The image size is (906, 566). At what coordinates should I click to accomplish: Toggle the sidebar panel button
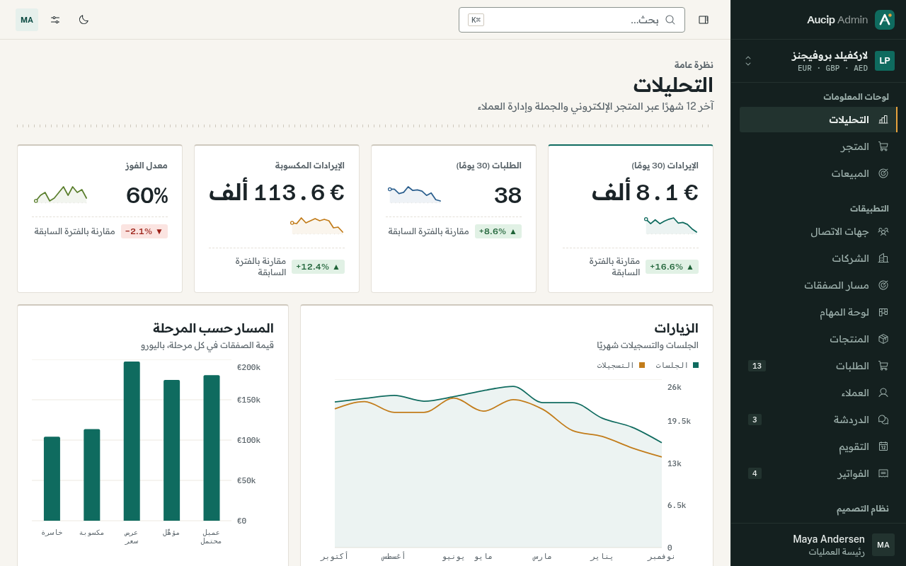pyautogui.click(x=704, y=20)
